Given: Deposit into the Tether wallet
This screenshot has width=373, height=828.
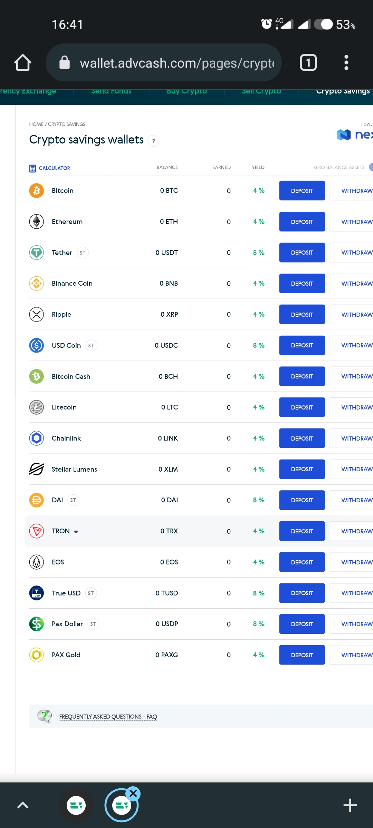Looking at the screenshot, I should coord(302,253).
